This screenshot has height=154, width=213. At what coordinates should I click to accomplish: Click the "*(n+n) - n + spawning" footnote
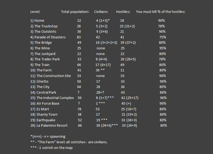point(48,137)
